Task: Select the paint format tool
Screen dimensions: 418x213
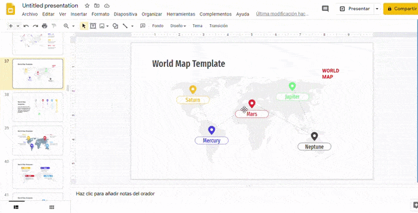Action: click(54, 26)
